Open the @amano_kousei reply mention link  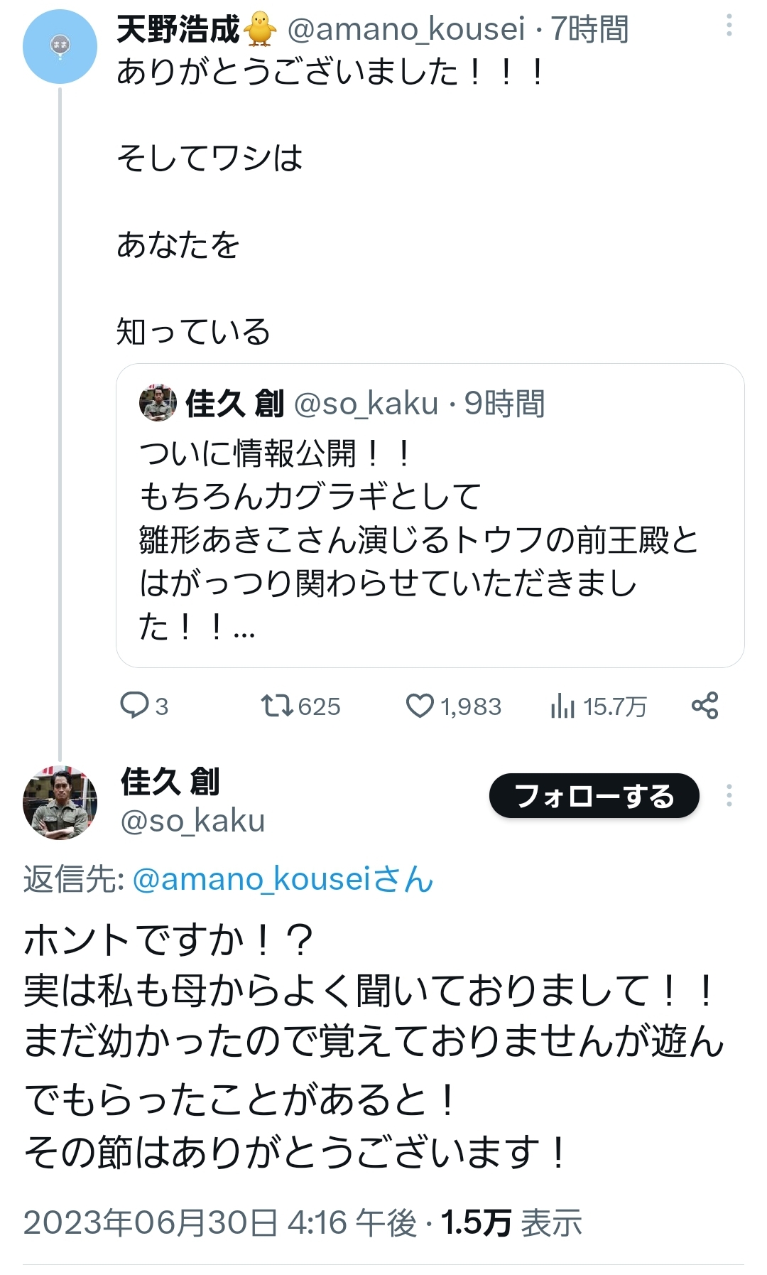coord(283,879)
